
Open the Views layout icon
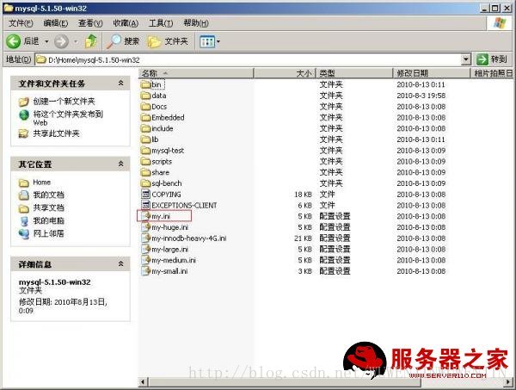(x=207, y=41)
